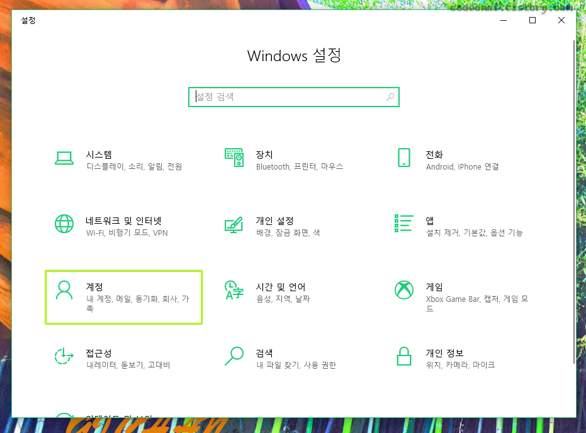Open the 전화 settings title
Image resolution: width=586 pixels, height=433 pixels.
tap(434, 154)
